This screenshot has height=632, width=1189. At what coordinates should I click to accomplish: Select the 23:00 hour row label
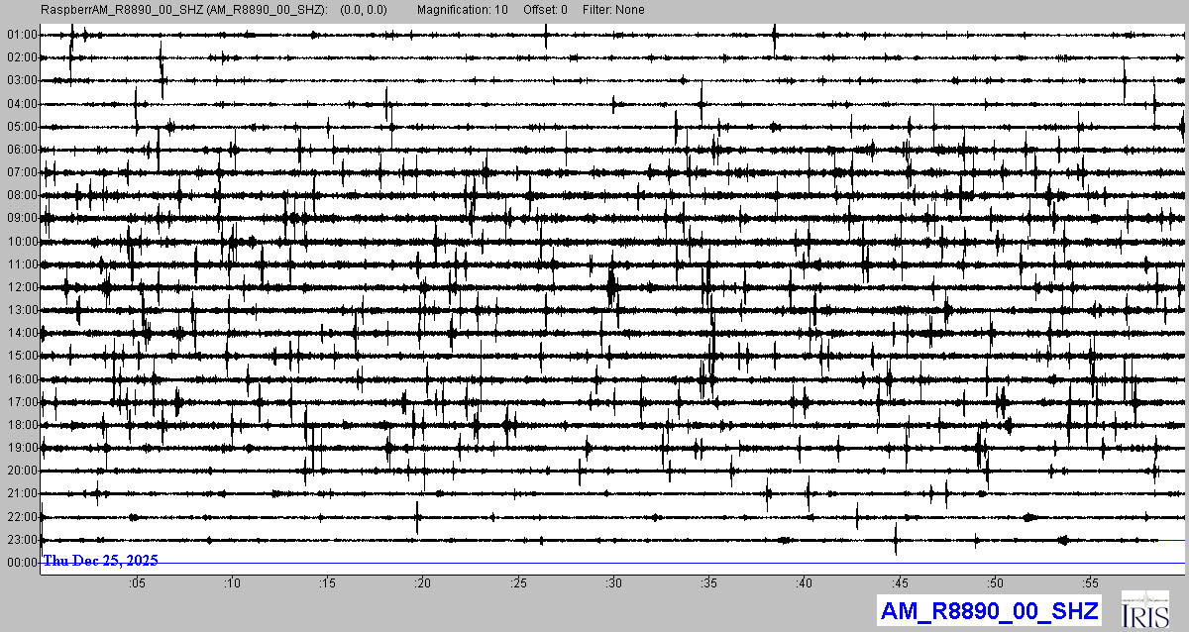tap(22, 540)
